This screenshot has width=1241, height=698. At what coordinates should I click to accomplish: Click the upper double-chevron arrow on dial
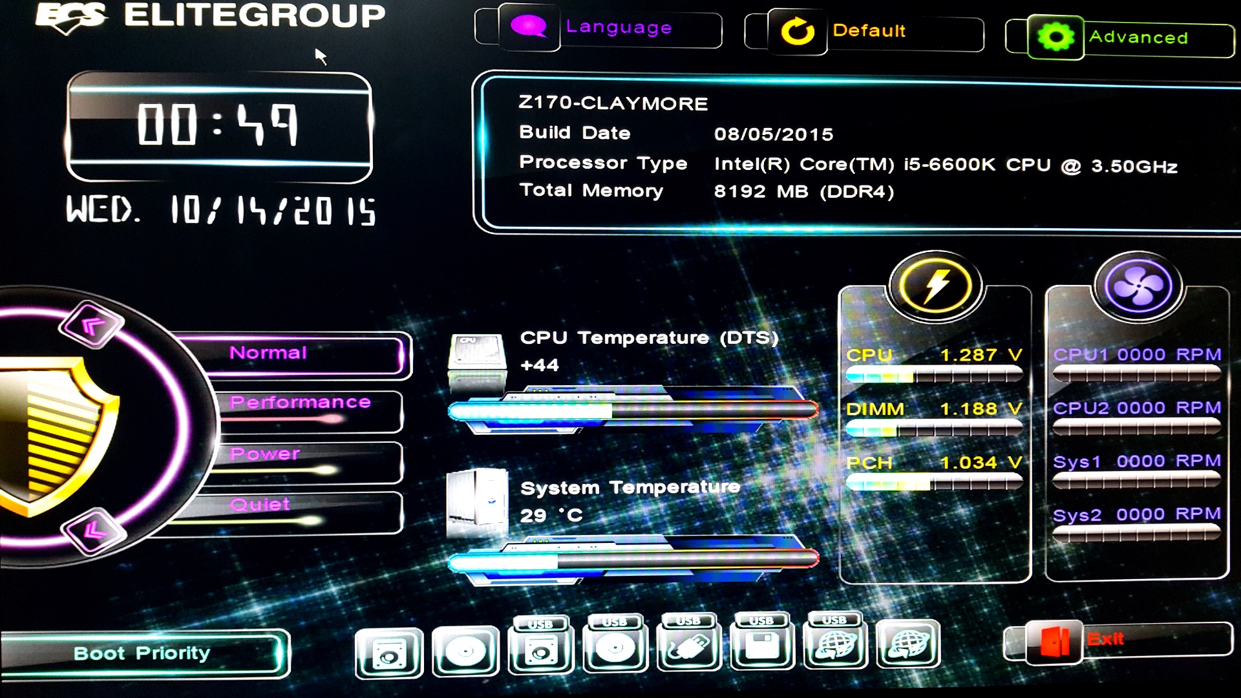[x=92, y=325]
